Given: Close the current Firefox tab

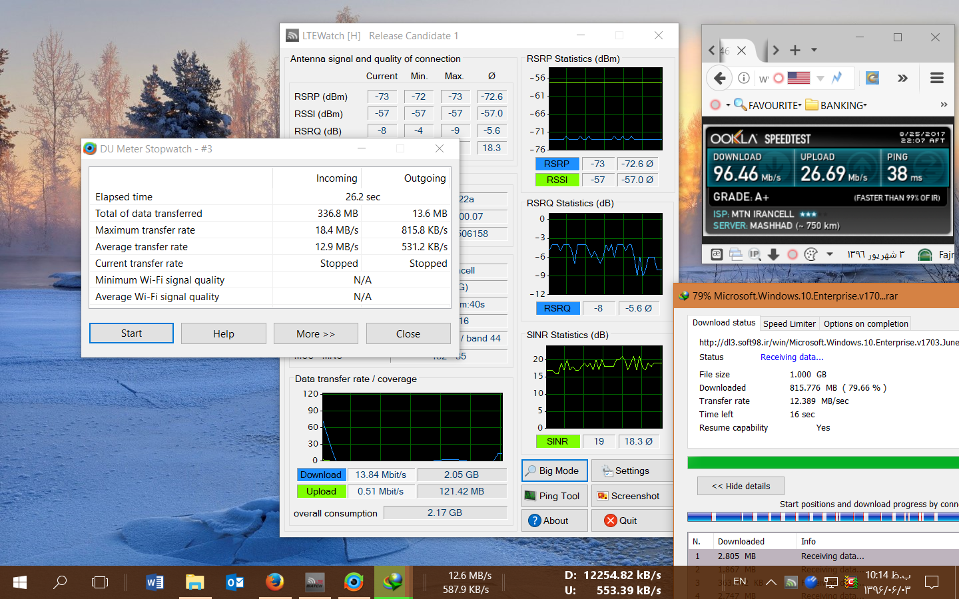Looking at the screenshot, I should click(x=741, y=50).
